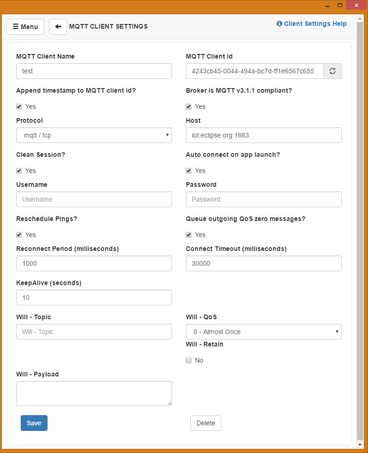Open the Will - QoS dropdown

263,332
